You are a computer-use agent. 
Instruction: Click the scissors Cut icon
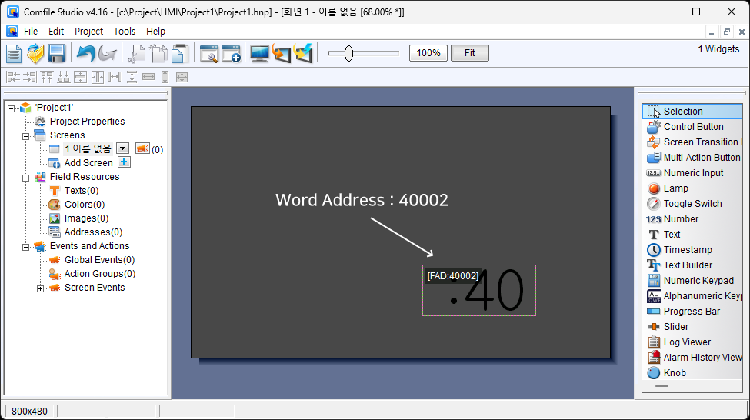coord(137,53)
